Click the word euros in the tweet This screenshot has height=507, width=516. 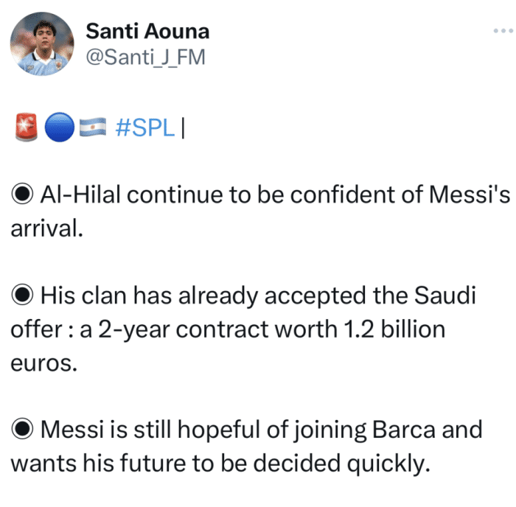pos(41,363)
